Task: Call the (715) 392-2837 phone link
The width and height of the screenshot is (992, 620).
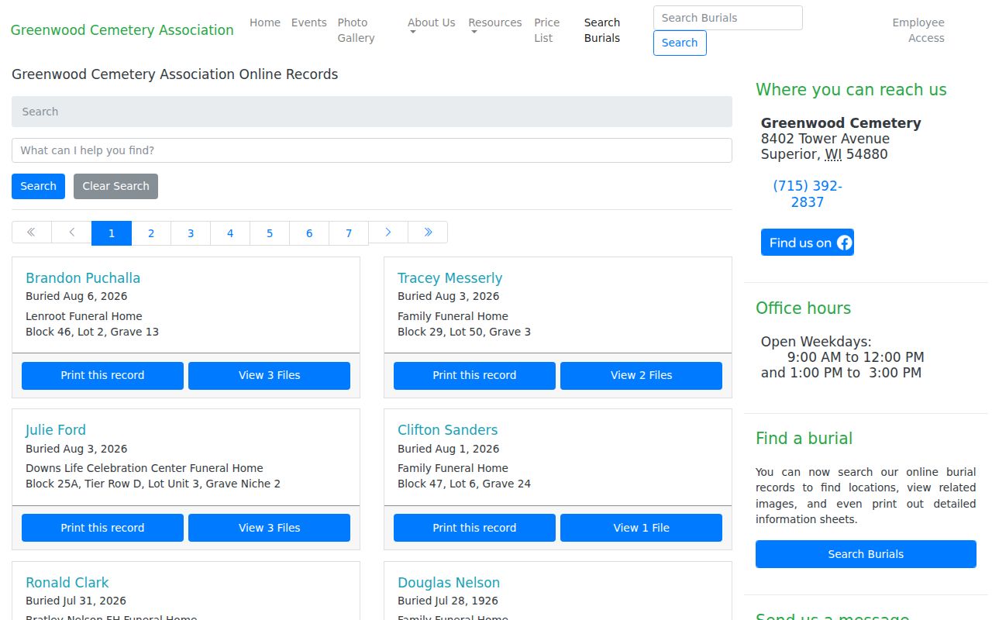Action: coord(808,194)
